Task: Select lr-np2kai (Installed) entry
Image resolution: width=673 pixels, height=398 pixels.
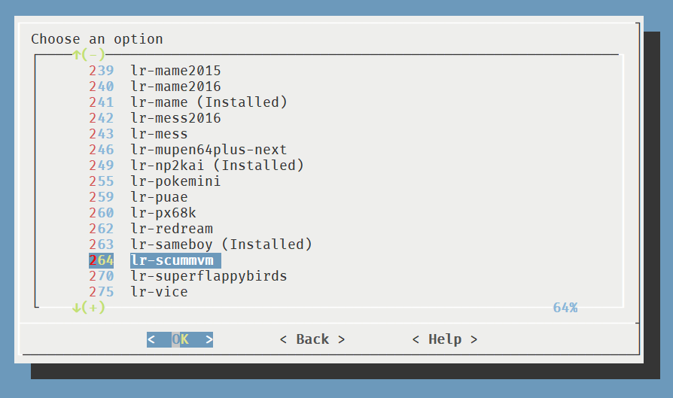Action: coord(217,166)
